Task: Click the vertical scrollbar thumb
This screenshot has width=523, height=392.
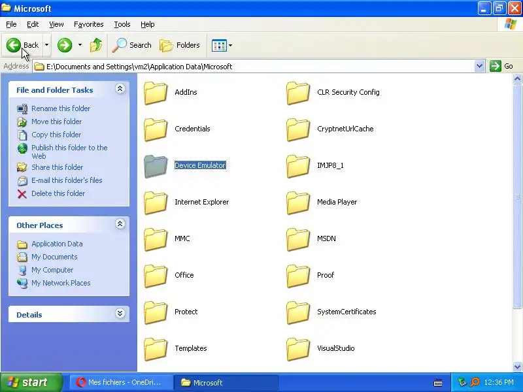Action: click(x=517, y=197)
